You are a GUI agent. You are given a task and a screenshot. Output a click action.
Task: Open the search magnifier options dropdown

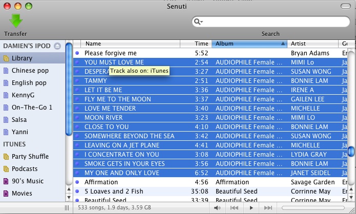click(198, 22)
